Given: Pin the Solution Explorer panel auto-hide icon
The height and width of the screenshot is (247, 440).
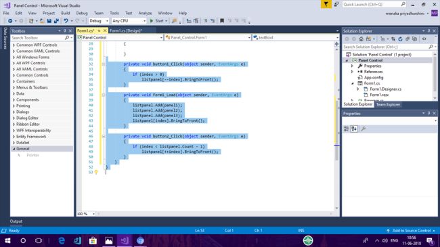Looking at the screenshot, I should [x=428, y=31].
